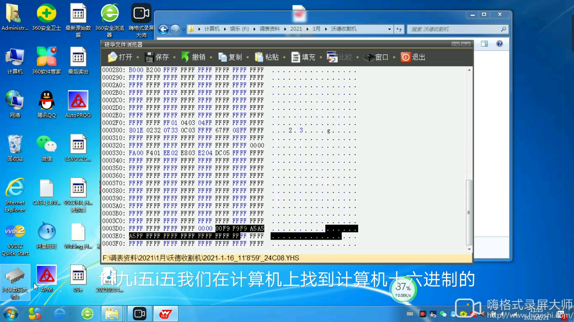Open the file explorer taskbar button
The width and height of the screenshot is (574, 322).
[112, 314]
